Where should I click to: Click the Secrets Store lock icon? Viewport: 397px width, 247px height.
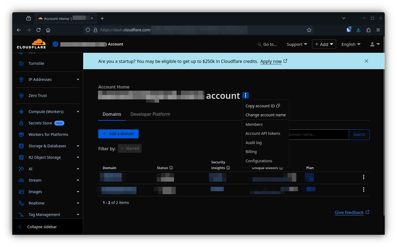tap(21, 123)
